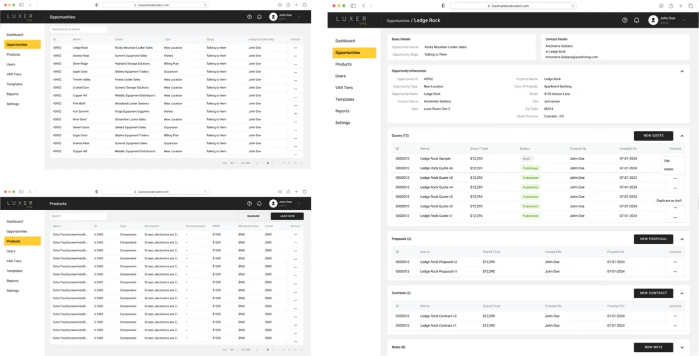Open actions ellipsis for Timber Valley opportunity
Viewport: 699px width, 356px height.
click(x=296, y=80)
